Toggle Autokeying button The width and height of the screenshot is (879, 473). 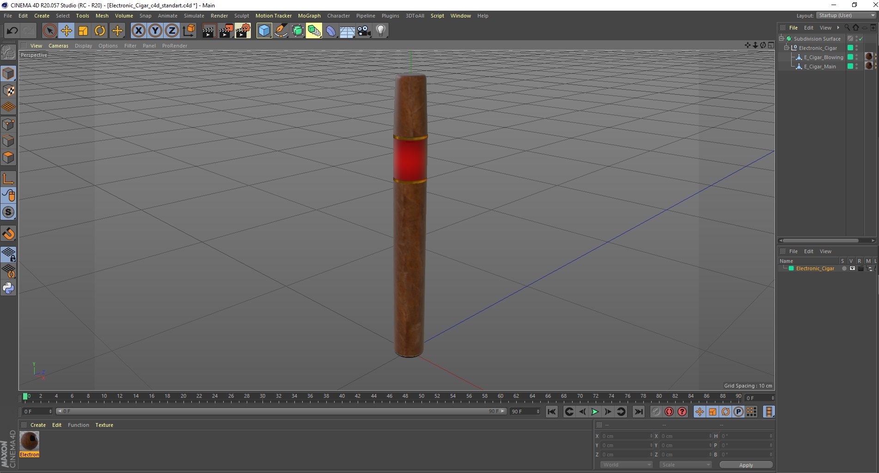point(669,412)
